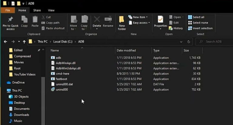Click the Copy icon in Clipboard group
The height and width of the screenshot is (125, 233).
click(x=24, y=20)
